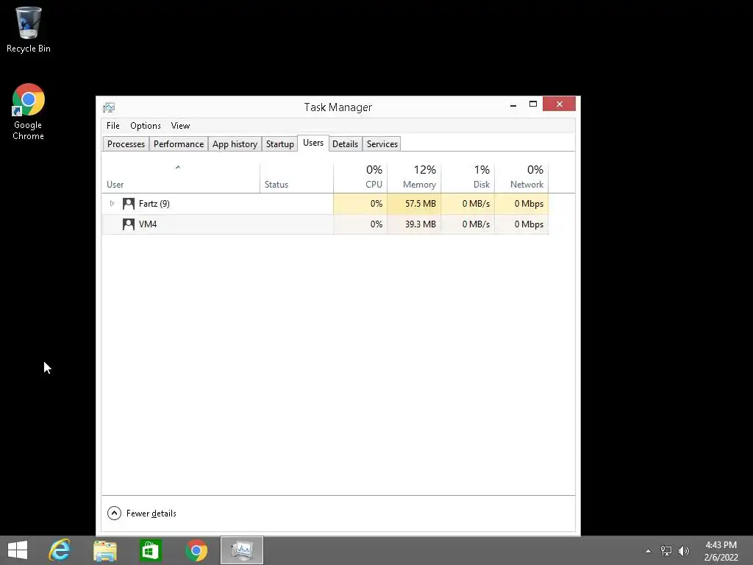The image size is (753, 565).
Task: Switch to the Startup tab
Action: pos(280,144)
